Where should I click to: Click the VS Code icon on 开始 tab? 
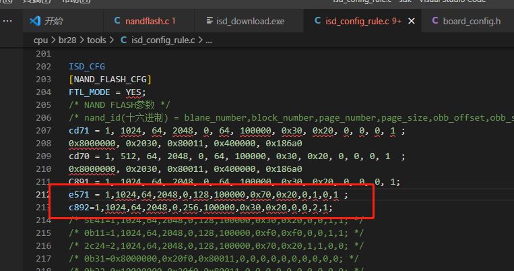[35, 21]
